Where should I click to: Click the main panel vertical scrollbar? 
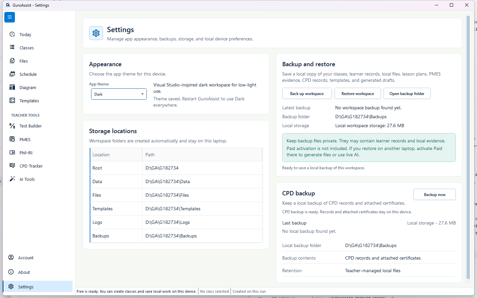[468, 147]
